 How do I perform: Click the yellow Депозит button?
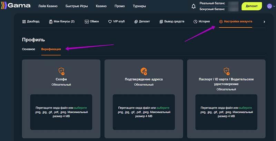coord(252,6)
